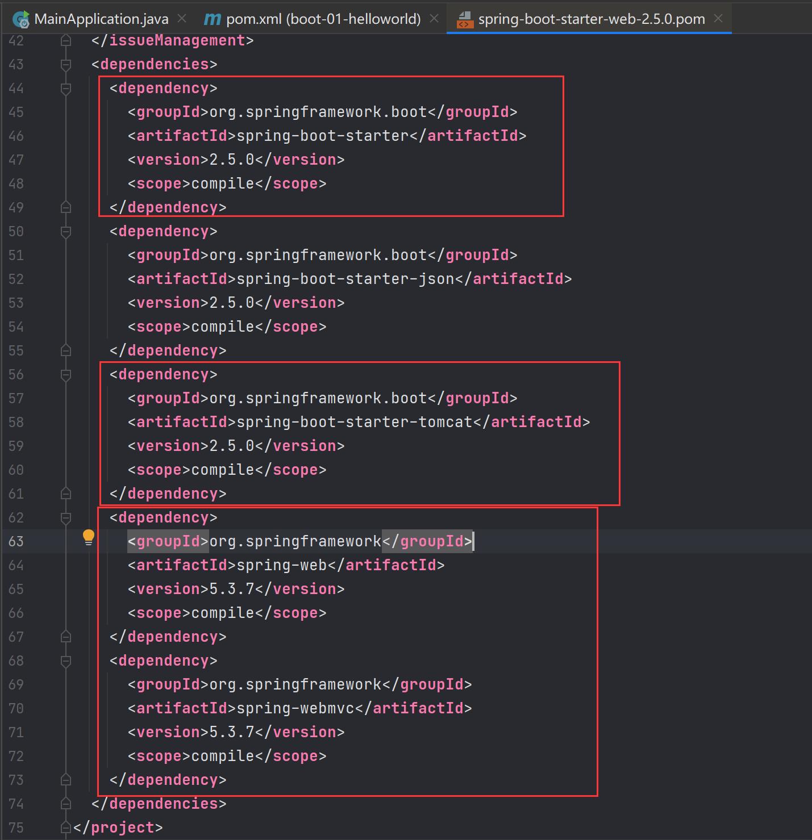The image size is (812, 840).
Task: Click the compile scope on line 72
Action: click(x=223, y=756)
